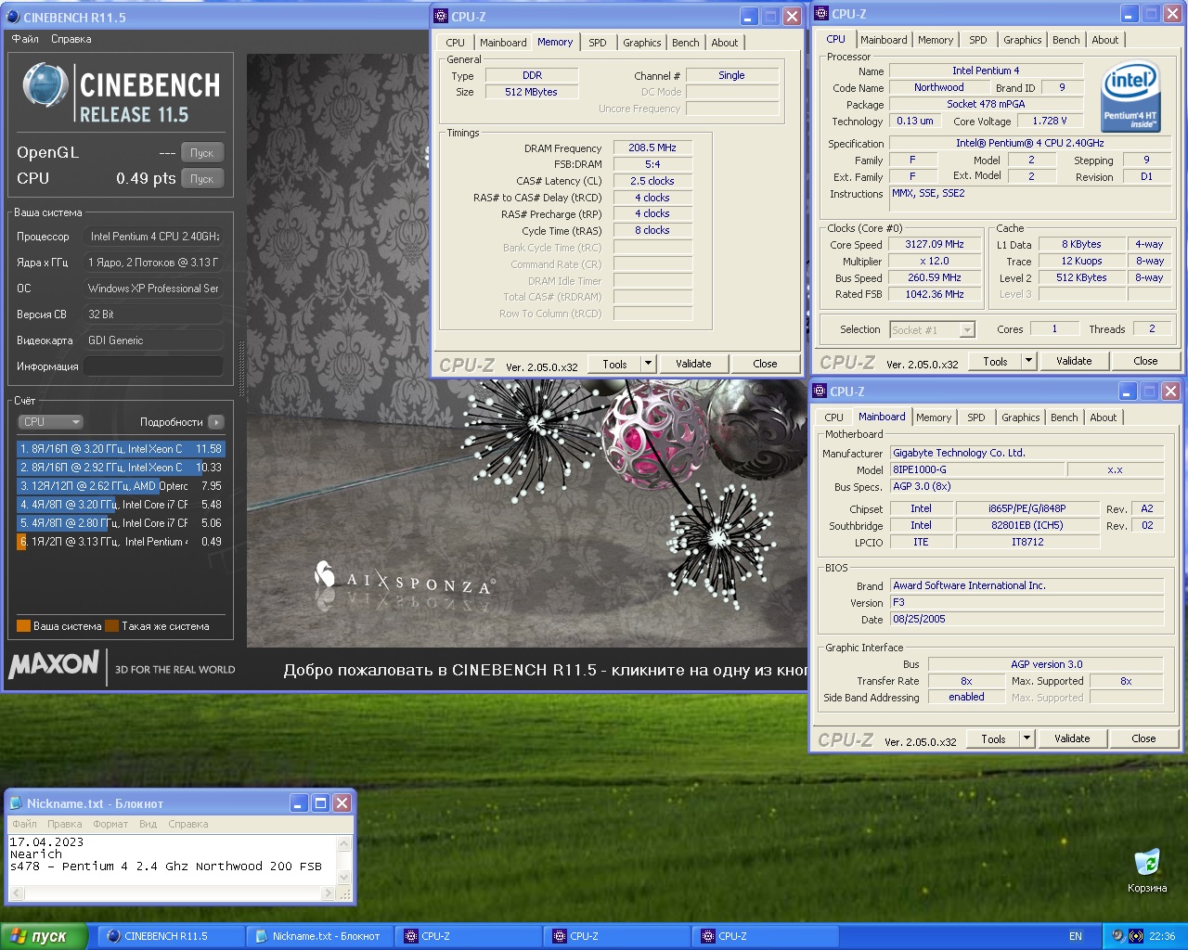
Task: Click the EN language indicator in taskbar
Action: (1076, 936)
